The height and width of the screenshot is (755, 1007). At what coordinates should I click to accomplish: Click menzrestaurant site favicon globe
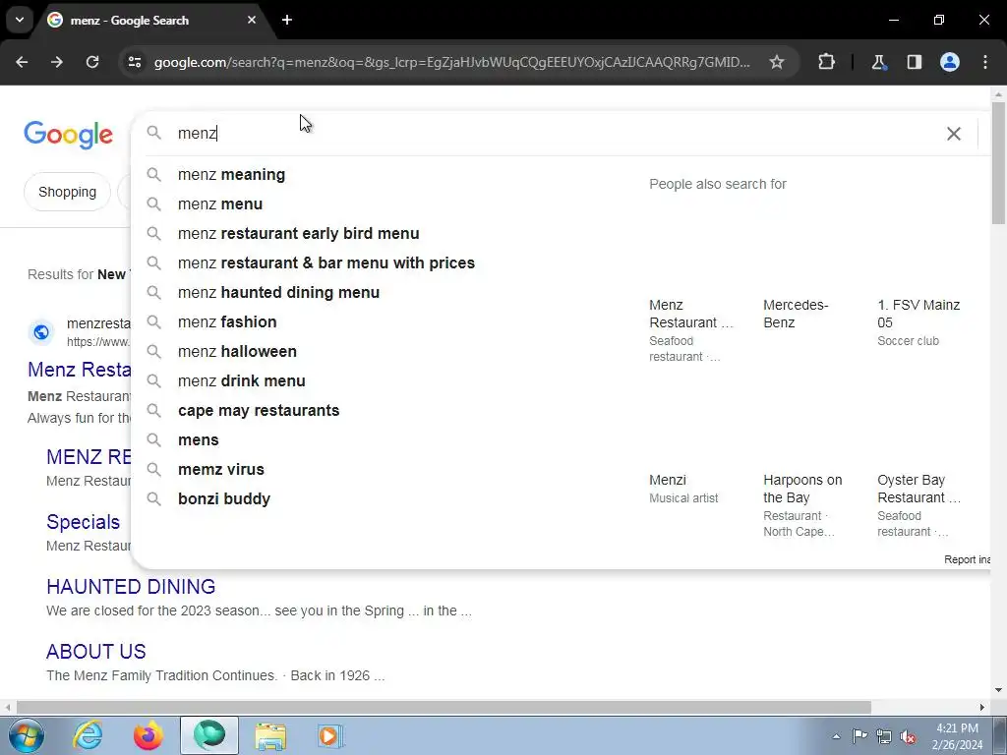(x=41, y=332)
